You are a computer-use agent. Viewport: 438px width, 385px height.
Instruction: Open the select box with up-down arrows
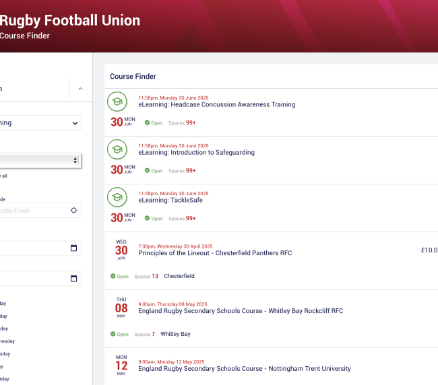click(75, 160)
